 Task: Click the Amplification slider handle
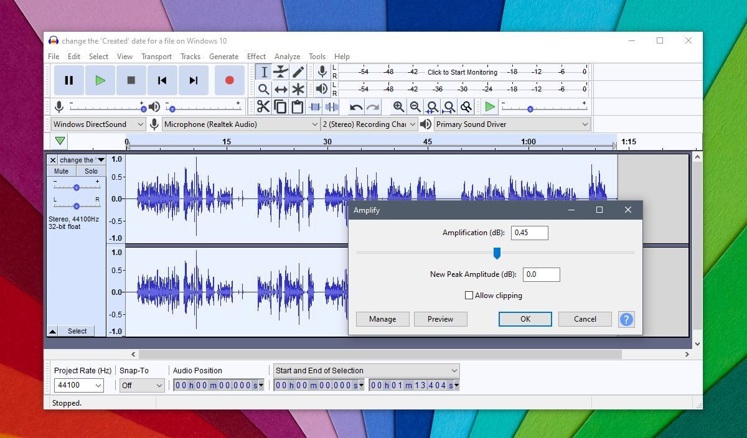(497, 253)
